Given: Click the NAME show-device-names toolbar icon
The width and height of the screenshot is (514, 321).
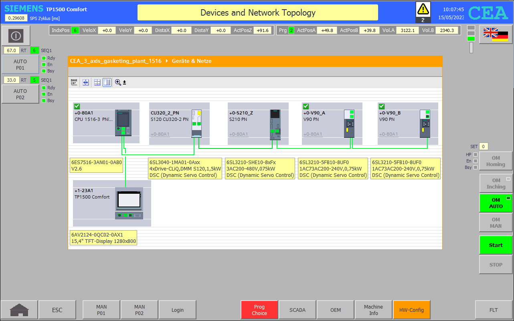Looking at the screenshot, I should (x=74, y=82).
